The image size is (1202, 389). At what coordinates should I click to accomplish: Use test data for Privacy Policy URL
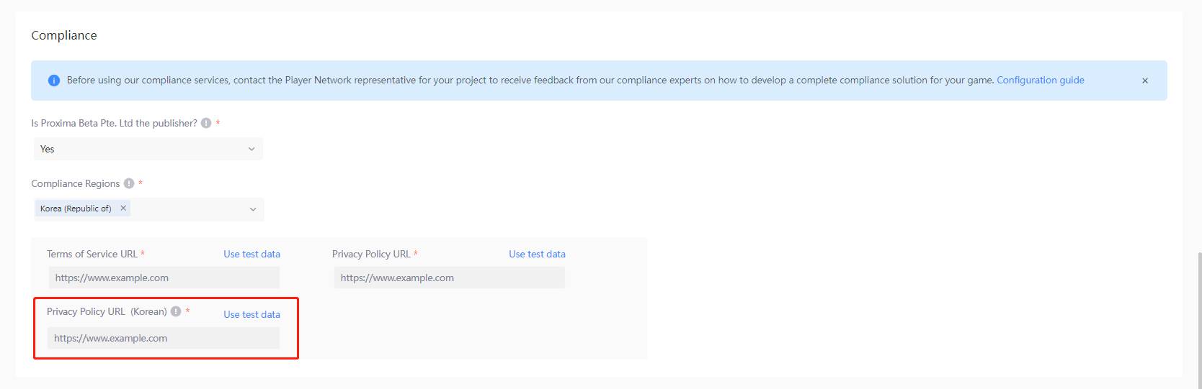(537, 255)
